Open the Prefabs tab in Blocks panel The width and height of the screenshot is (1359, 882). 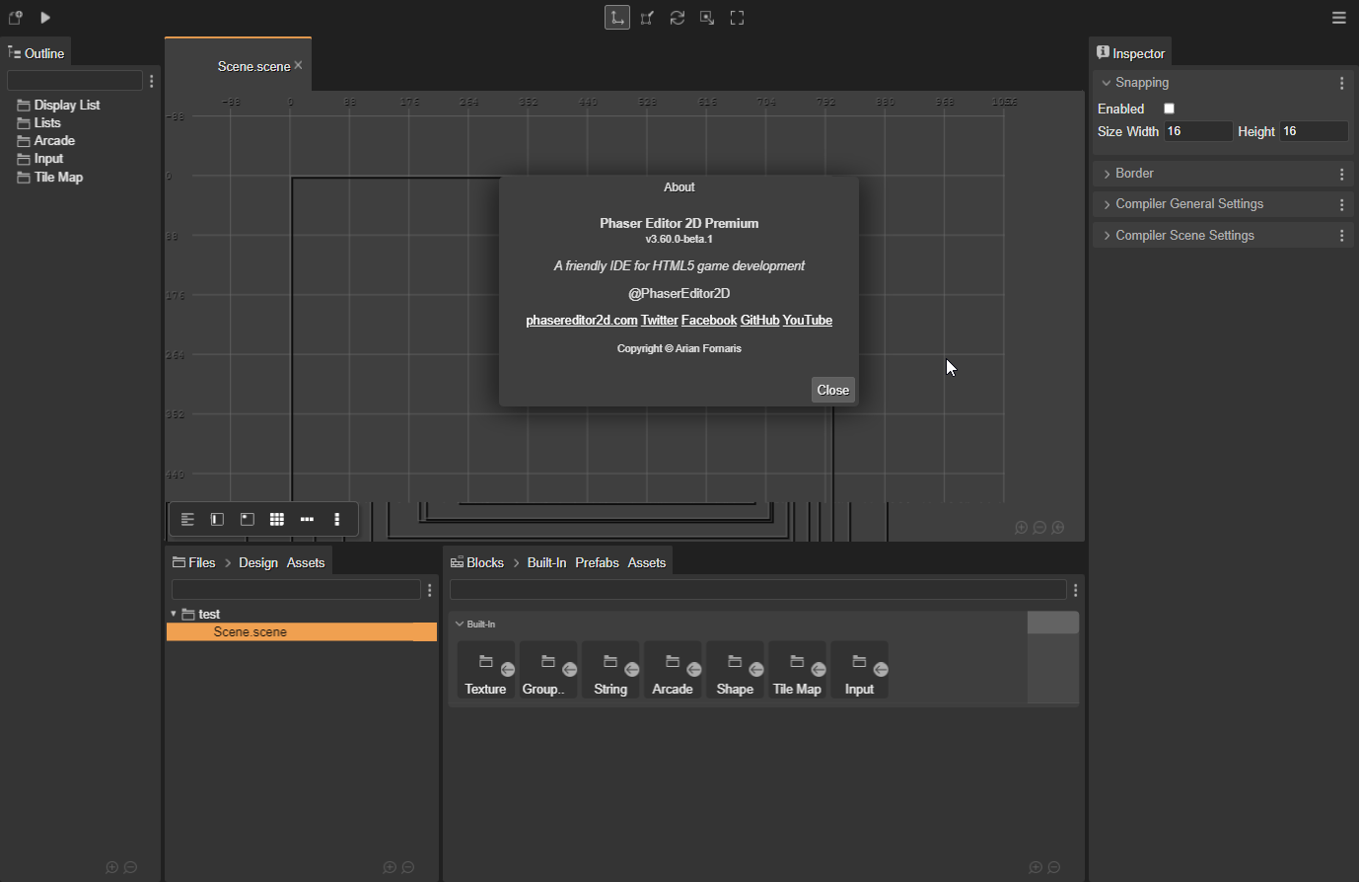(597, 562)
